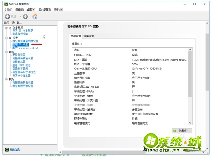Select the 电源管理模式 row
Screen dimensions: 212x157
[130, 123]
